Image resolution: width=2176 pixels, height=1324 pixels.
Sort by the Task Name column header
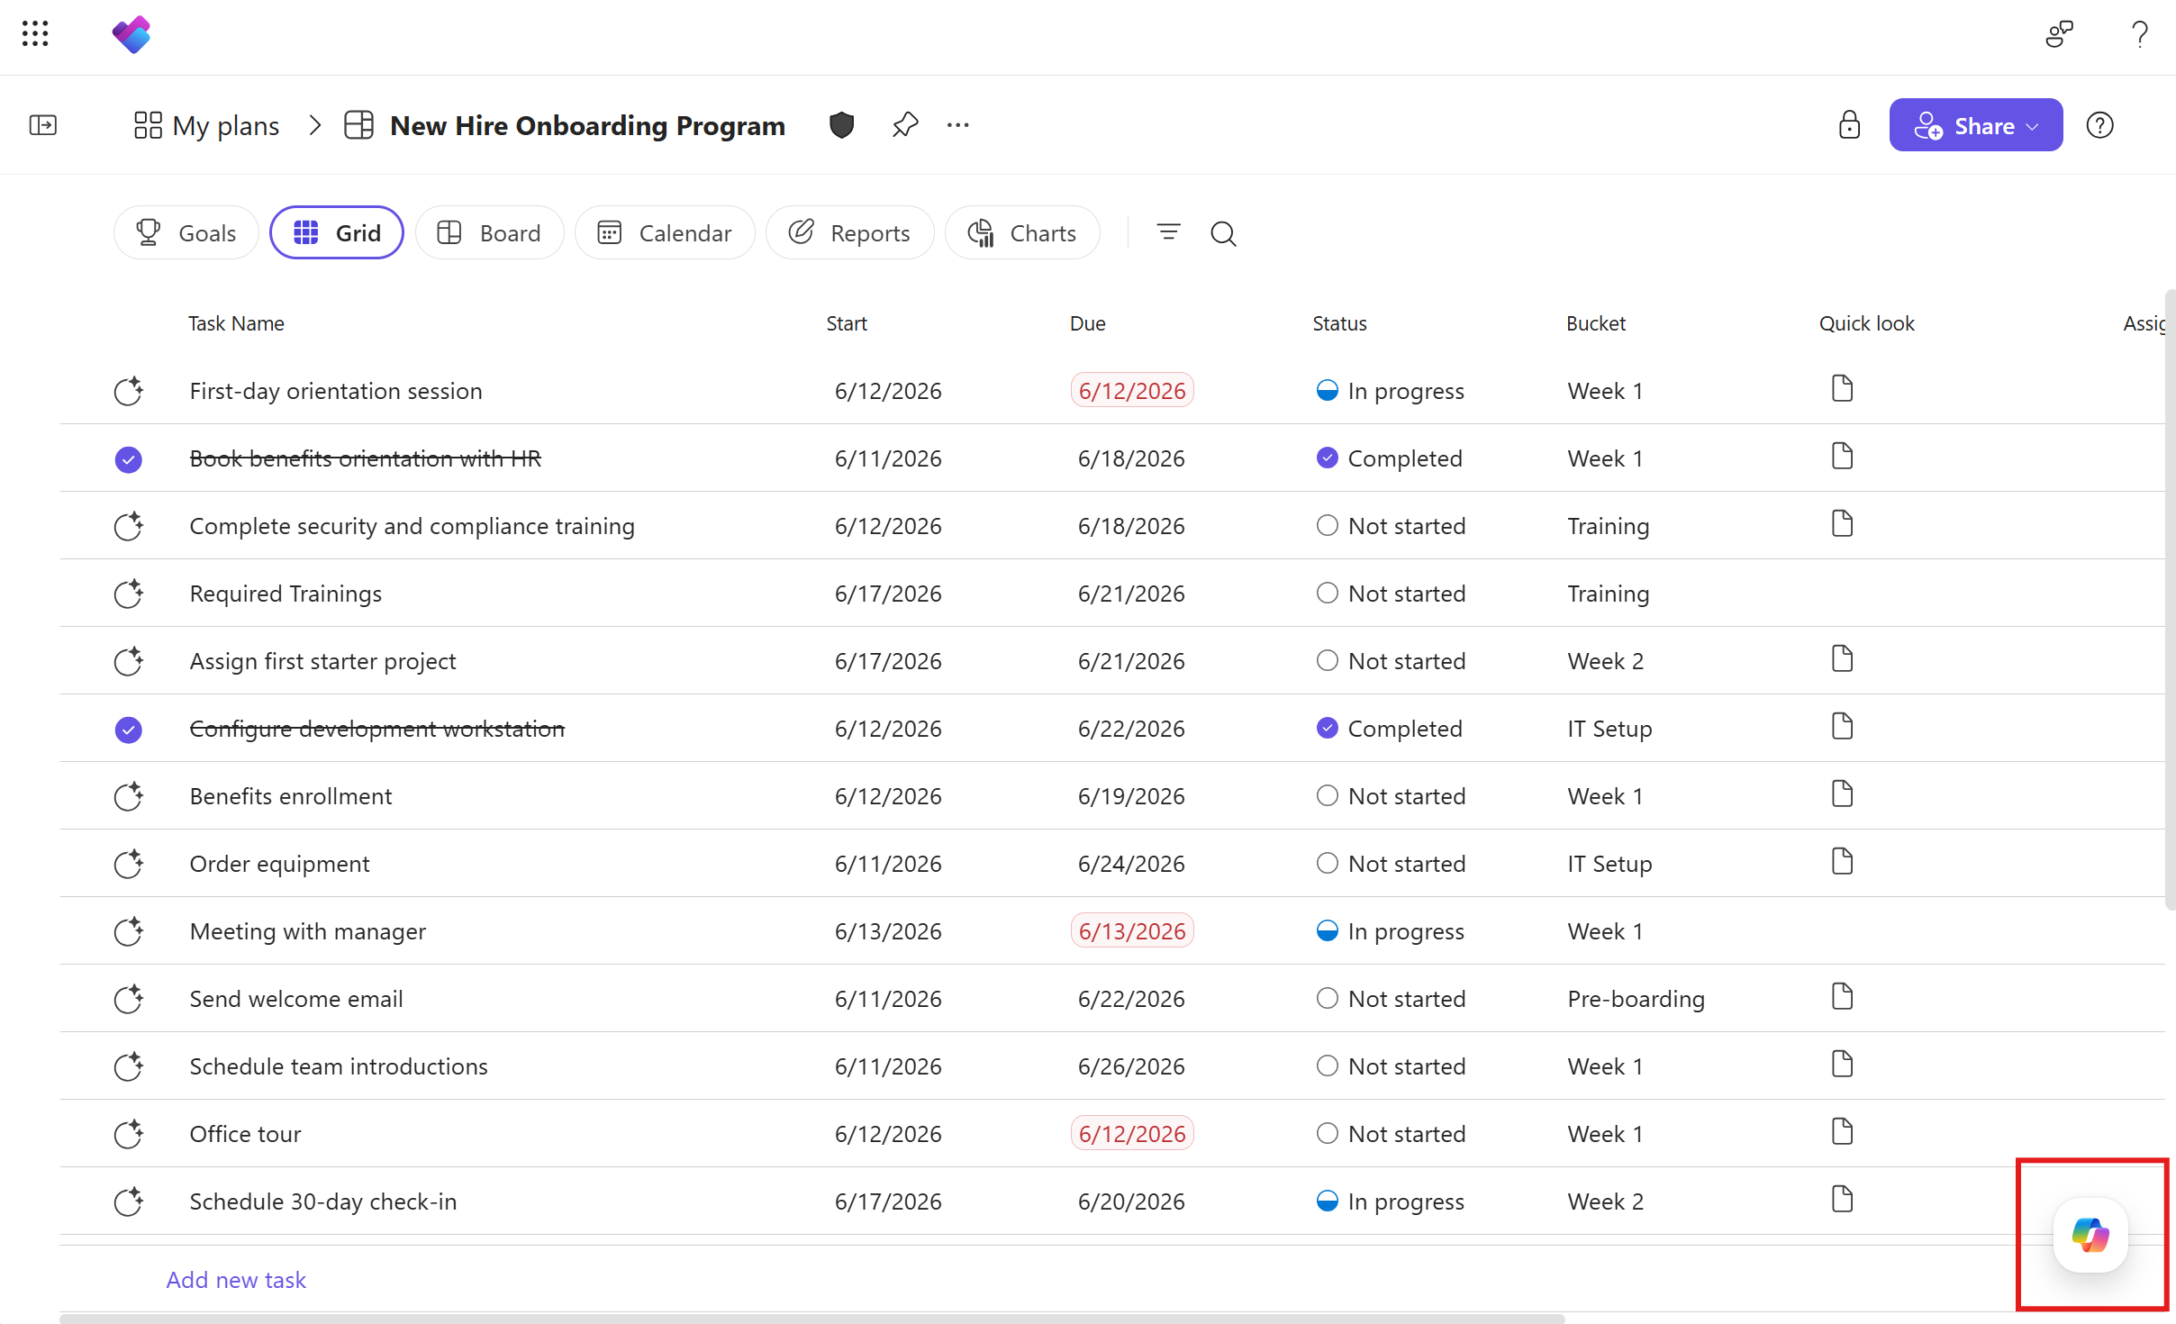236,323
